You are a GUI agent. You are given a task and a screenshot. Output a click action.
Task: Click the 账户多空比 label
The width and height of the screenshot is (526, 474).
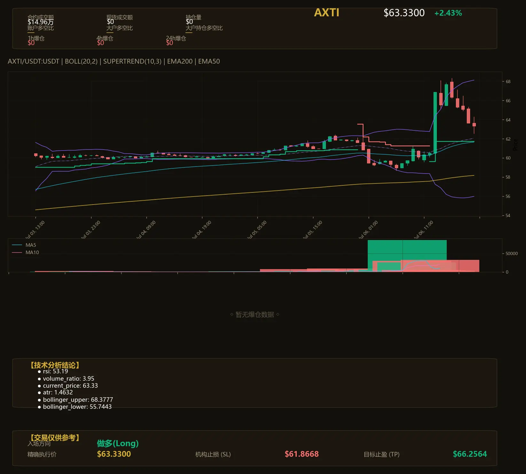pos(41,28)
